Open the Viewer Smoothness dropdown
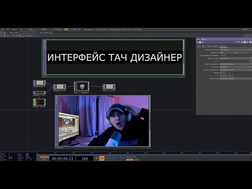This screenshot has width=252, height=189. coord(236,70)
